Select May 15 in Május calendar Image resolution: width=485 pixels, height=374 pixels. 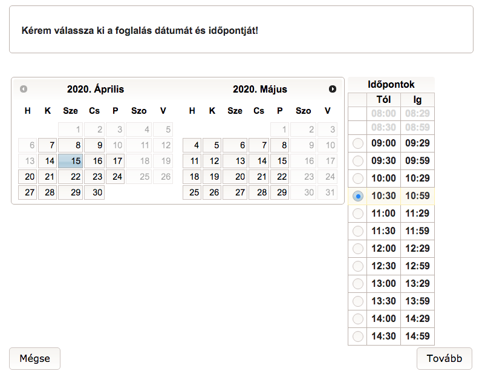tap(280, 161)
